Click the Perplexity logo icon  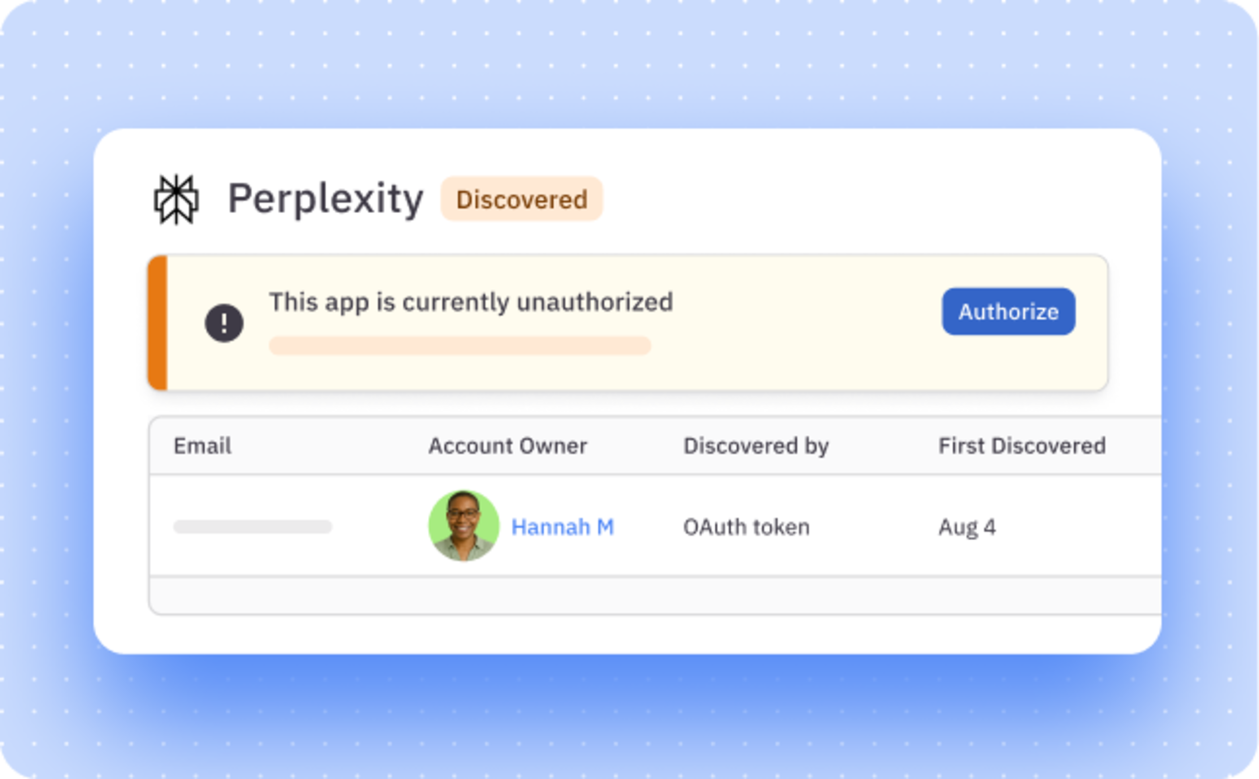pos(176,199)
